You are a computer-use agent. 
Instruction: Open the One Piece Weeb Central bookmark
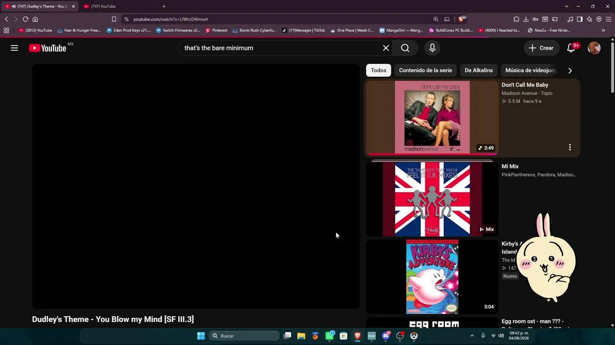(352, 30)
